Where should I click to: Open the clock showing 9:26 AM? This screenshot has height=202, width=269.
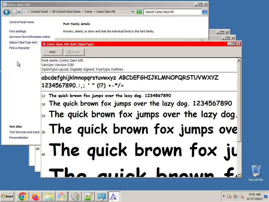point(255,196)
